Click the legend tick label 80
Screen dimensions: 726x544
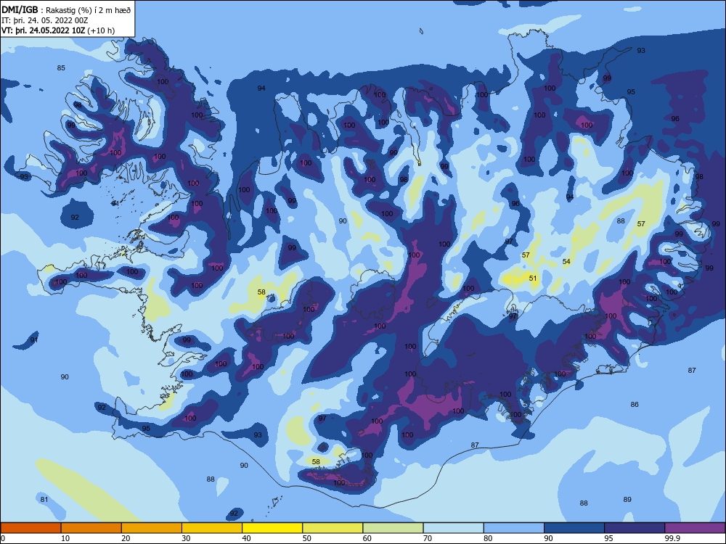click(x=488, y=538)
